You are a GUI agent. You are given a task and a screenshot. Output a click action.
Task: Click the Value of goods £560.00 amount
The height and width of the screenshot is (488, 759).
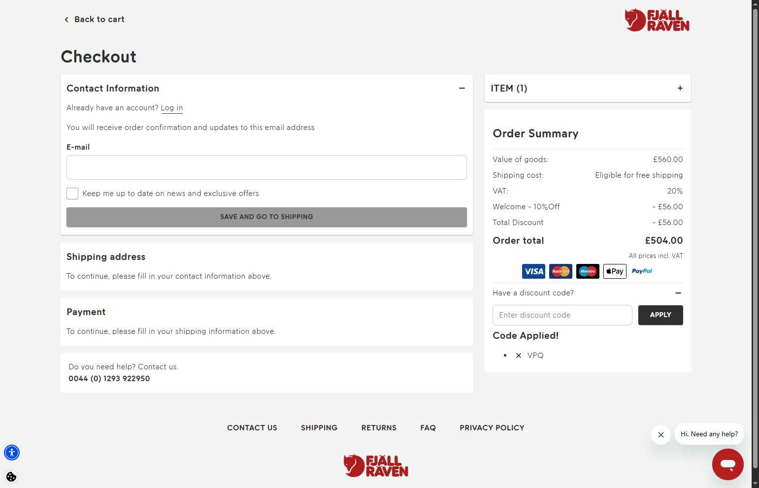click(668, 160)
